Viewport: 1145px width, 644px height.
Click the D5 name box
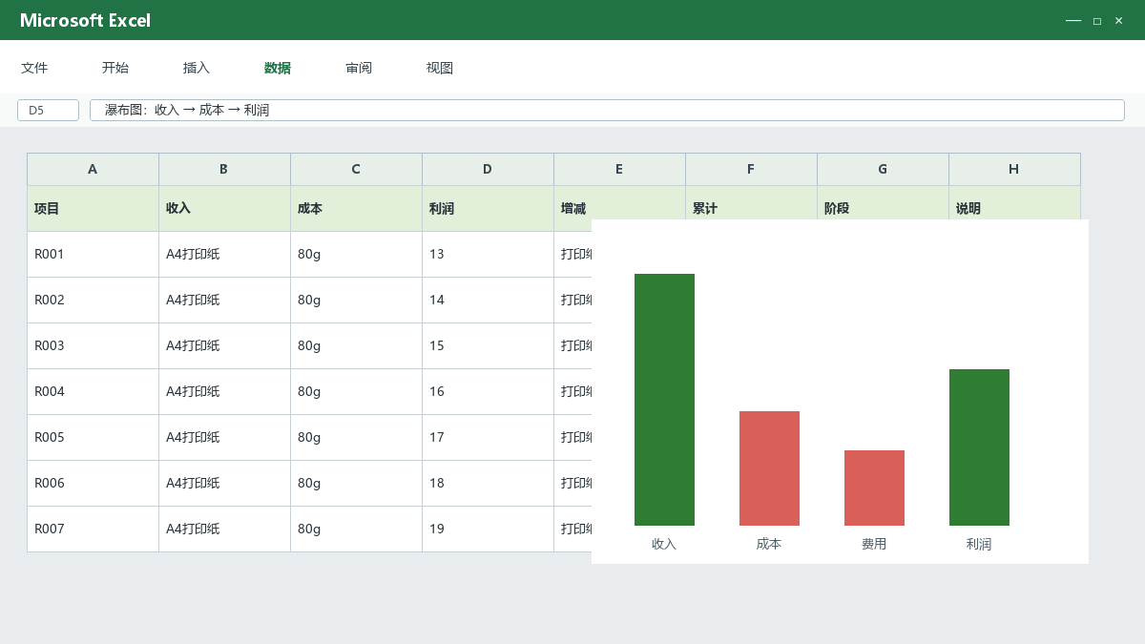click(x=48, y=110)
